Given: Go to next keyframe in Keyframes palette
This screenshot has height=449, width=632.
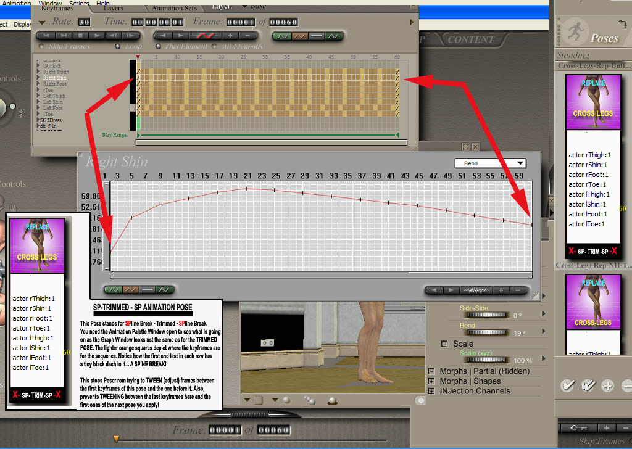Looking at the screenshot, I should (x=180, y=36).
